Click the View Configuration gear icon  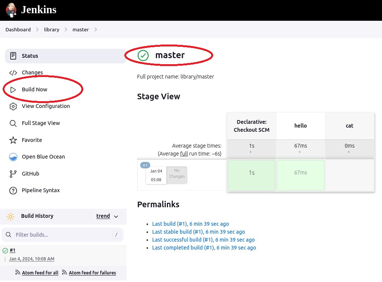13,106
